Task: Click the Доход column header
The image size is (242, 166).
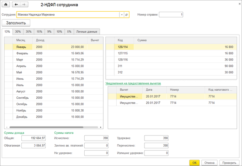Action: pyautogui.click(x=60, y=40)
